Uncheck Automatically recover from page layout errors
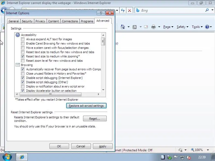Viewport: 215px width, 161px height. (23, 69)
